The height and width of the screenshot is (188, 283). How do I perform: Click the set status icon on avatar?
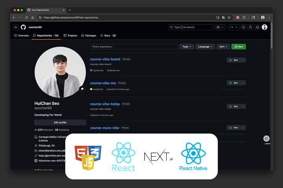pyautogui.click(x=82, y=89)
